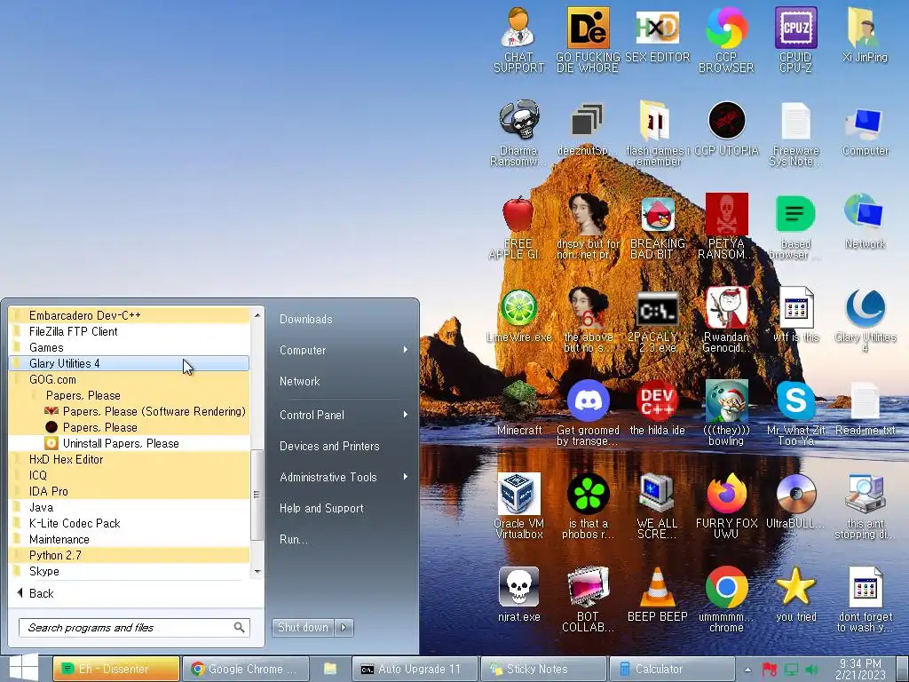Select the Skype icon labeled Mr What Zit
Viewport: 909px width, 682px height.
click(x=795, y=414)
